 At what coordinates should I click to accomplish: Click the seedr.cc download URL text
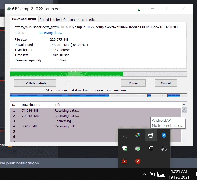click(x=96, y=27)
